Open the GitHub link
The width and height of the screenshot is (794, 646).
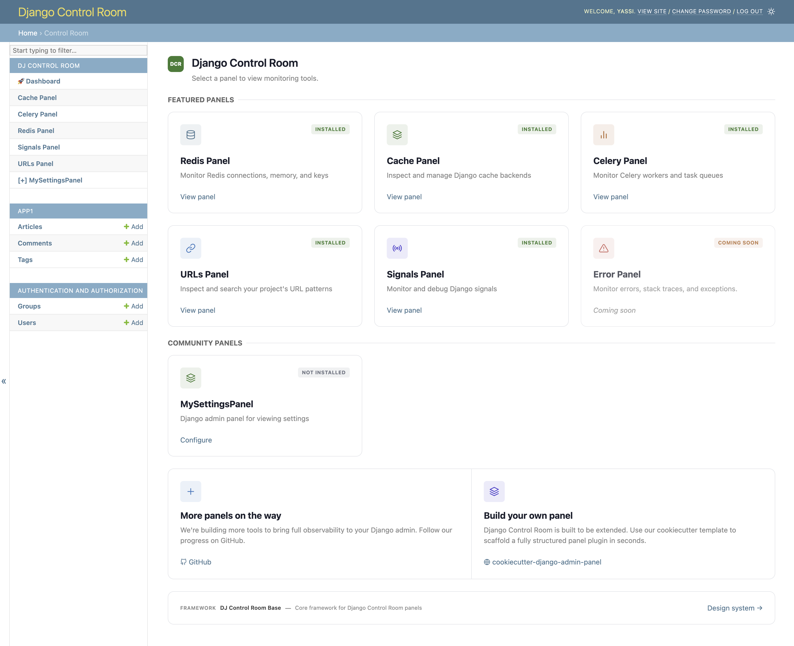coord(196,562)
